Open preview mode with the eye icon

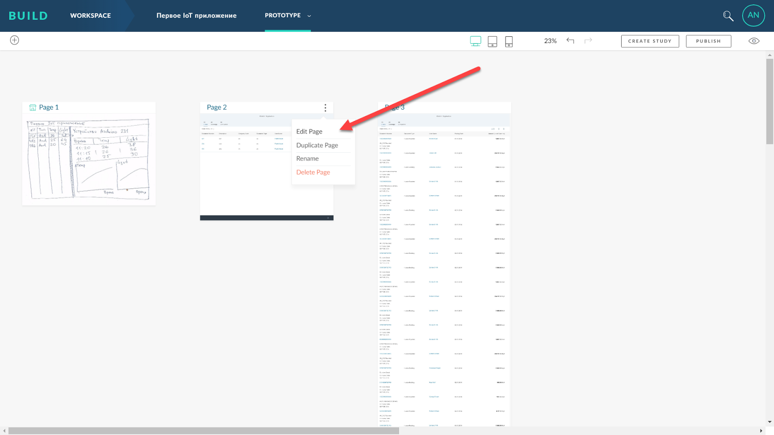[754, 41]
